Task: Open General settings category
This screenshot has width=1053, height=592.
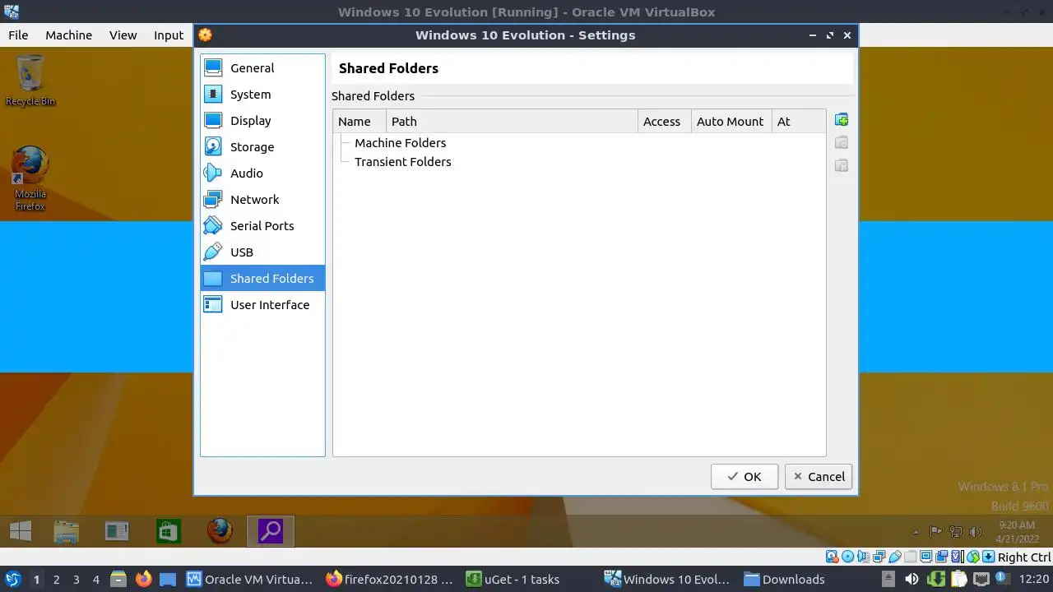Action: pos(262,68)
